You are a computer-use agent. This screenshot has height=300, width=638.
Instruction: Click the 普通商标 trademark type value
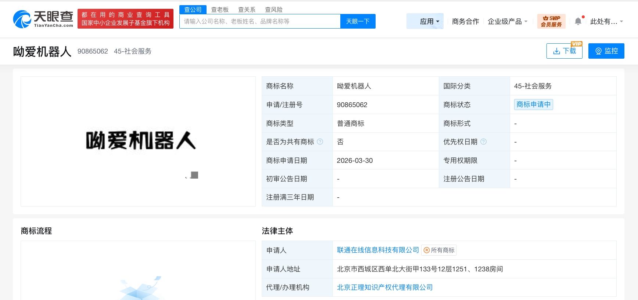pyautogui.click(x=351, y=123)
